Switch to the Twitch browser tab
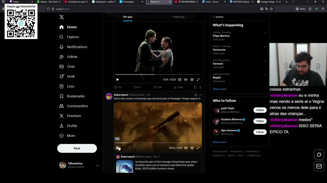 pos(21,2)
